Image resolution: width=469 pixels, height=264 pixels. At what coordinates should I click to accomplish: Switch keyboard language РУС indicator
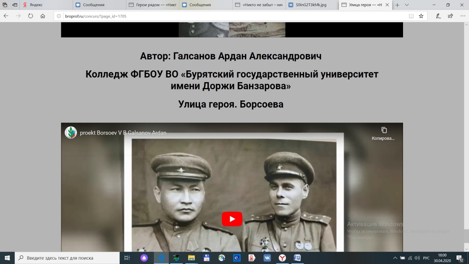[426, 258]
